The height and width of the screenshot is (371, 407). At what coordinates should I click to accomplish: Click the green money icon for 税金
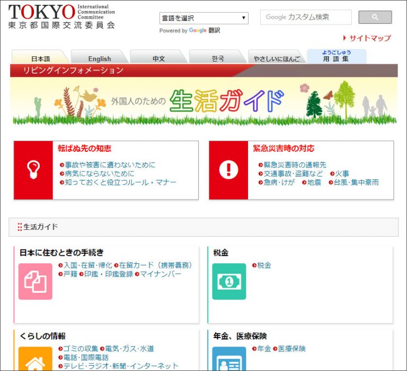click(x=229, y=282)
